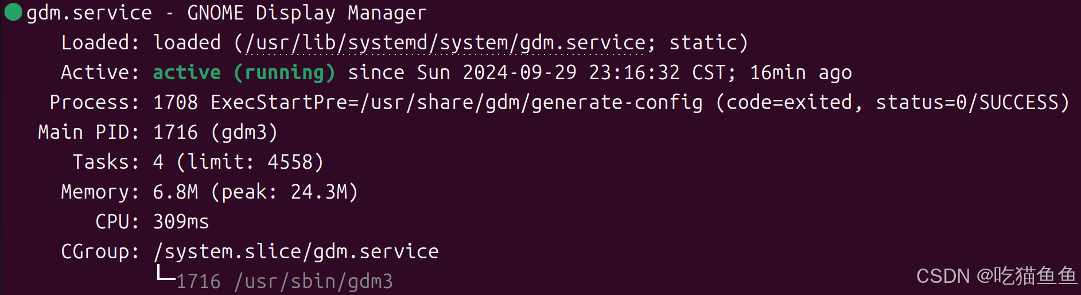This screenshot has width=1081, height=295.
Task: Click the Memory 6.8M value
Action: [x=176, y=192]
